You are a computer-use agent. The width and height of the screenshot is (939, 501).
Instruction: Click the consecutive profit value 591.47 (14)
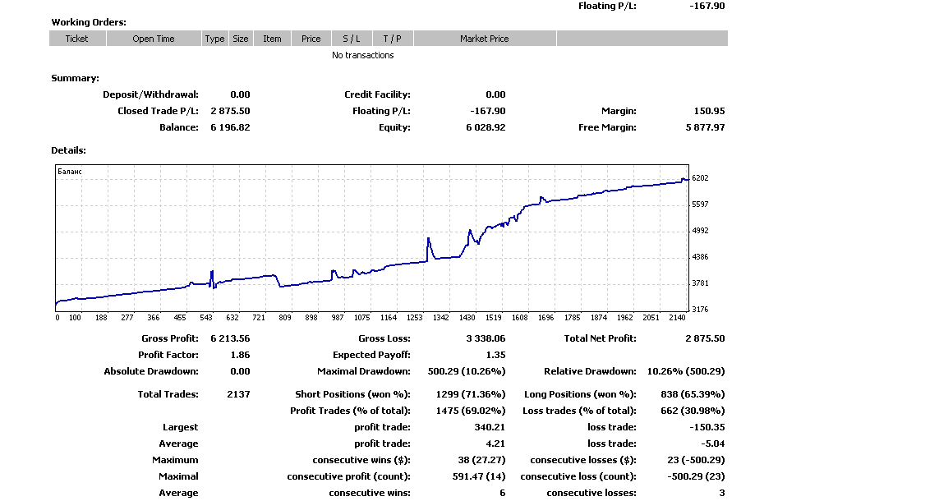[479, 476]
